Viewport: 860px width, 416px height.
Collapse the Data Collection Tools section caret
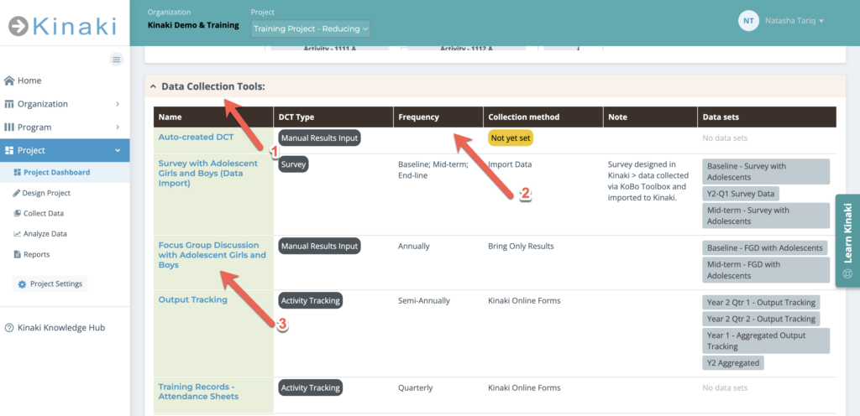(154, 86)
